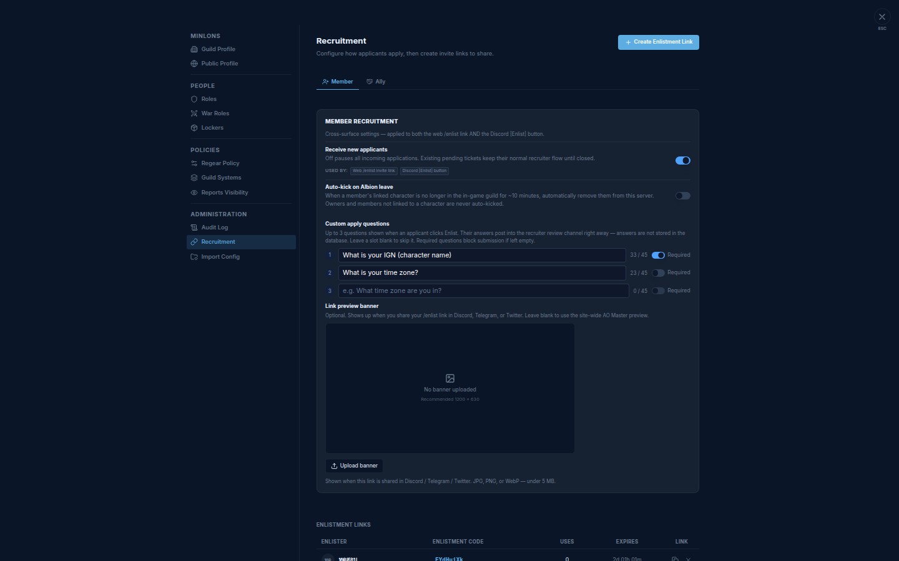Click the ENLISTMENT CODE column header

(458, 542)
